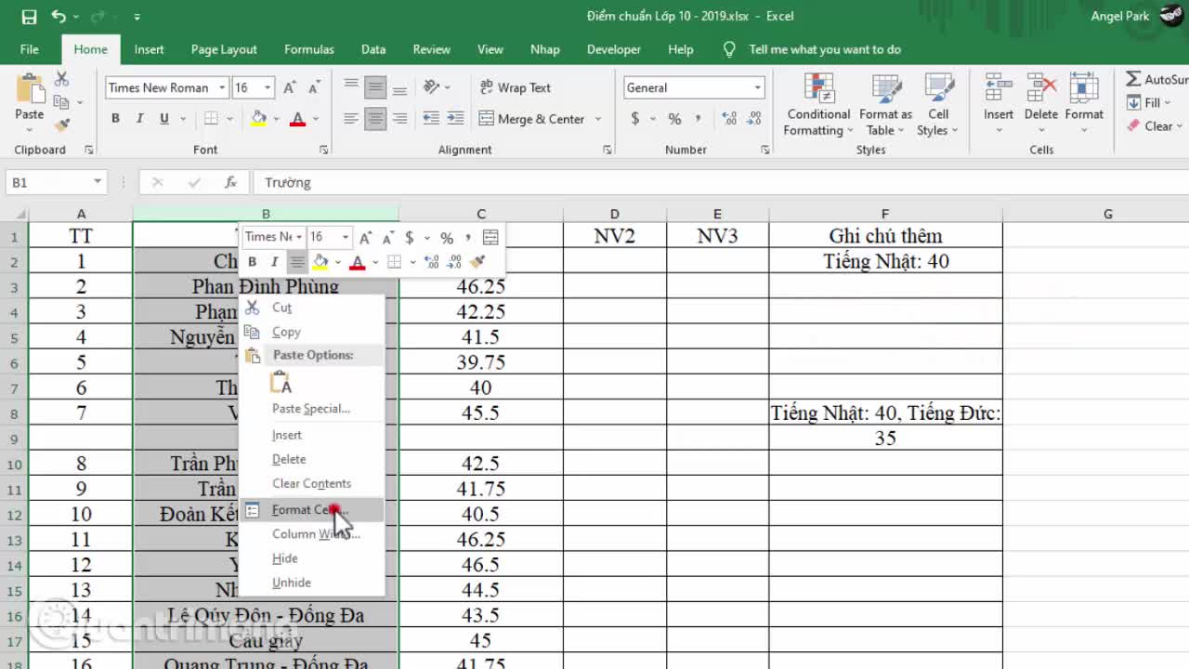Click ribbon Center alignment icon
Viewport: 1189px width, 669px height.
pyautogui.click(x=375, y=119)
